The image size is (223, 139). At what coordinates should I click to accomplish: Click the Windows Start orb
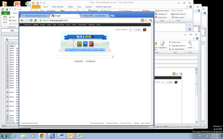[4, 136]
